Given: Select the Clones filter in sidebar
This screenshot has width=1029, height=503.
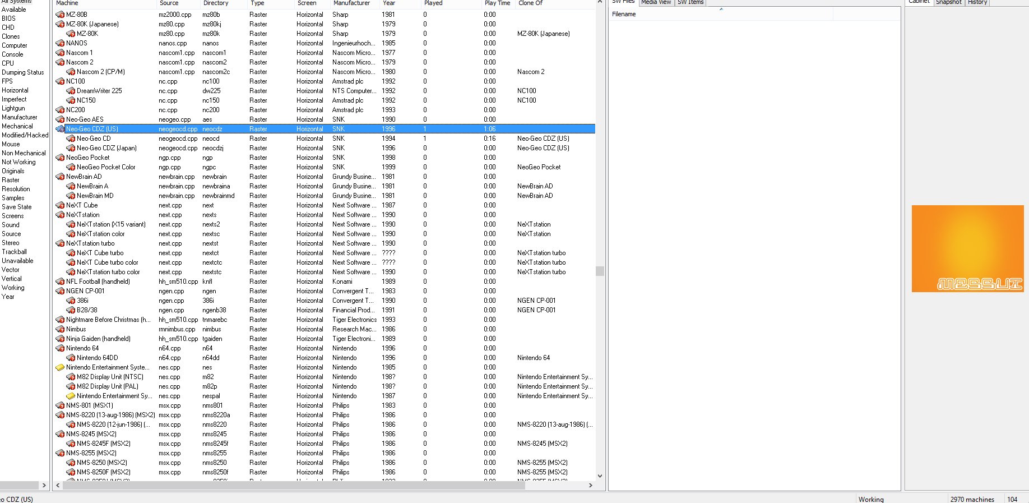Looking at the screenshot, I should [x=11, y=36].
